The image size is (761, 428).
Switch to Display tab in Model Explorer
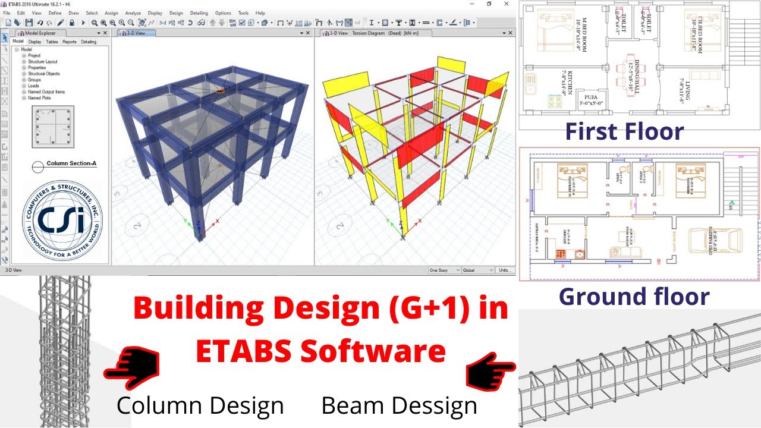[x=34, y=42]
